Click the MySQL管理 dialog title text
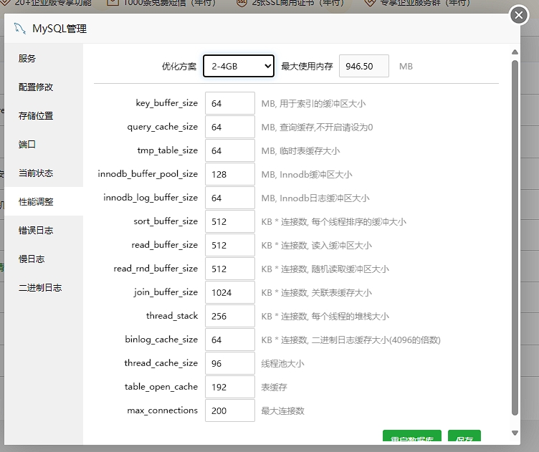This screenshot has height=452, width=539. (x=59, y=29)
